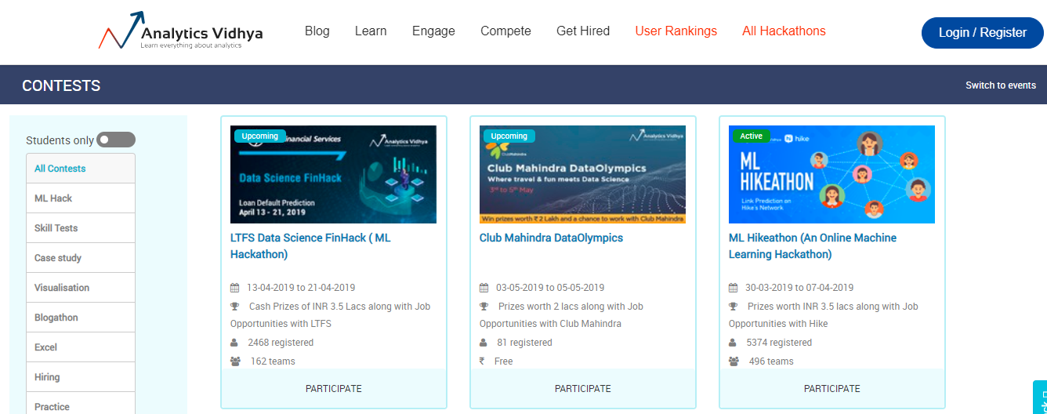
Task: Click trophy icon on Club Mahindra card
Action: coord(484,307)
